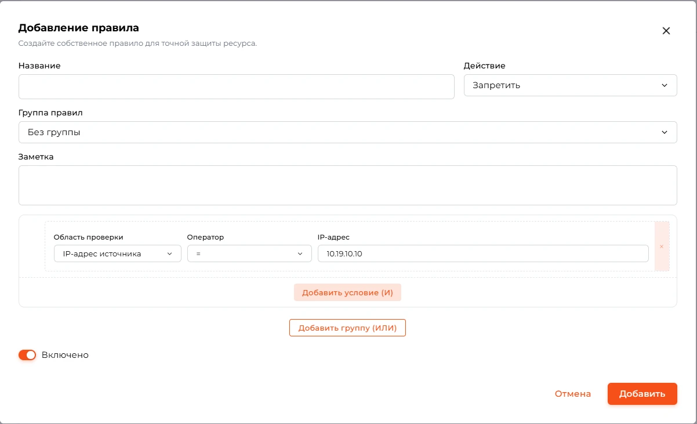Click the Добавить группу (ИЛИ) button

[x=347, y=328]
